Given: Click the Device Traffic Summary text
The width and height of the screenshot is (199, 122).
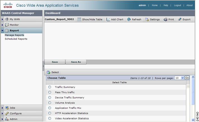Looking at the screenshot, I should tap(70, 97).
